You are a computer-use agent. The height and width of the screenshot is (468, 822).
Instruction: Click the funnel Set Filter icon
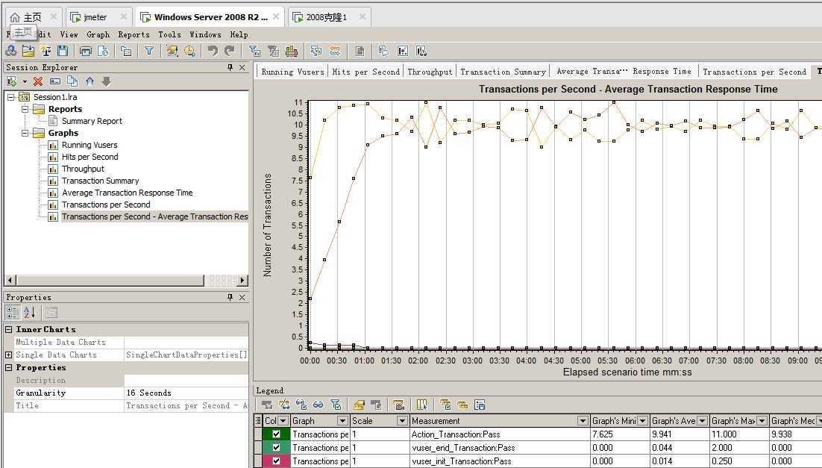coord(149,51)
